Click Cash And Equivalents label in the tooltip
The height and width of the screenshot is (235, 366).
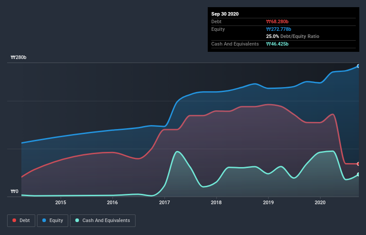[235, 44]
